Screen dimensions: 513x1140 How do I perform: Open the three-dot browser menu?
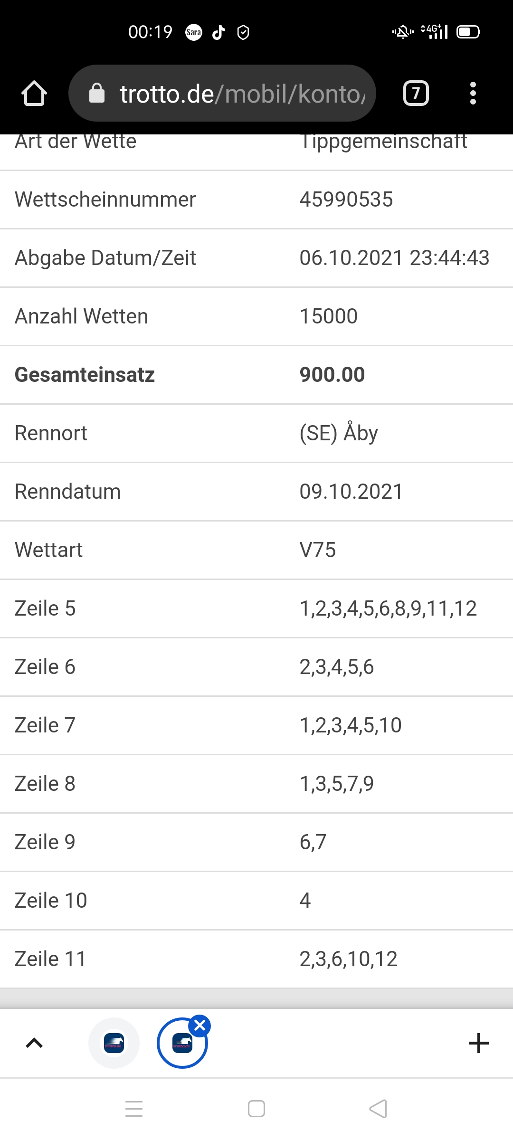pyautogui.click(x=473, y=93)
